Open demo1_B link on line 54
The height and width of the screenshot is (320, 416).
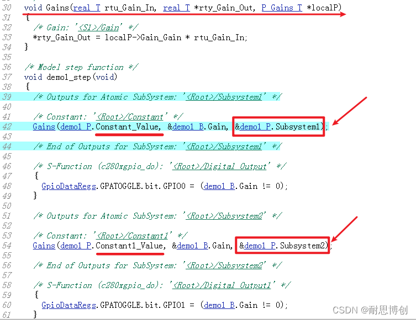pyautogui.click(x=193, y=246)
